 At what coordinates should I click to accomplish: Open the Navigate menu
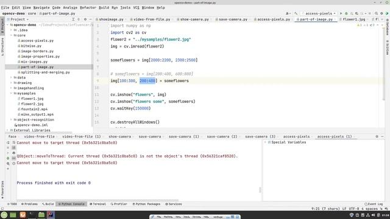pos(41,8)
